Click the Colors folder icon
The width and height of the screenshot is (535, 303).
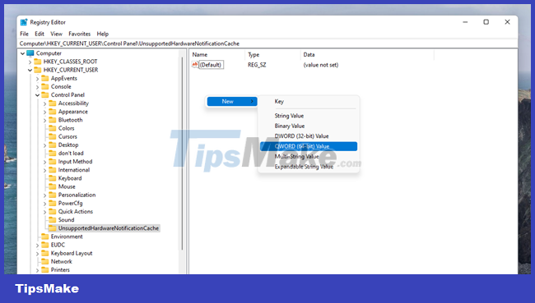pyautogui.click(x=52, y=128)
